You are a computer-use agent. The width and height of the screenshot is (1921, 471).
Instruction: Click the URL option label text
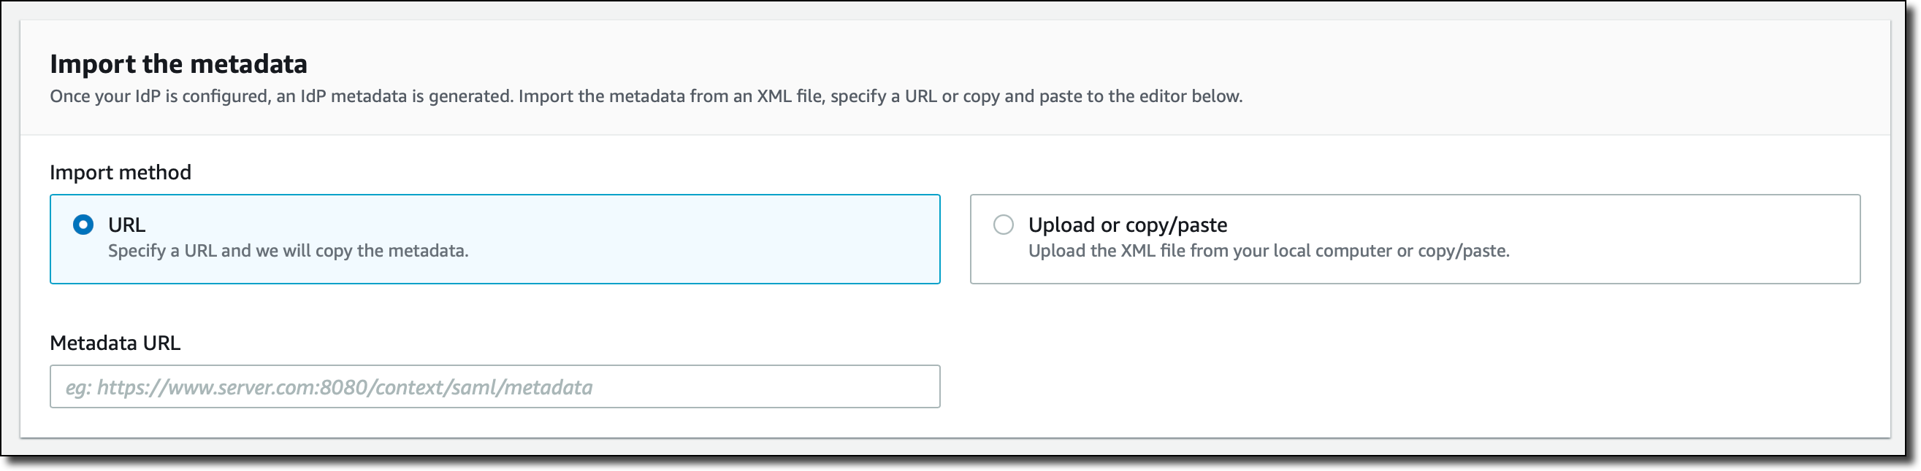tap(127, 225)
